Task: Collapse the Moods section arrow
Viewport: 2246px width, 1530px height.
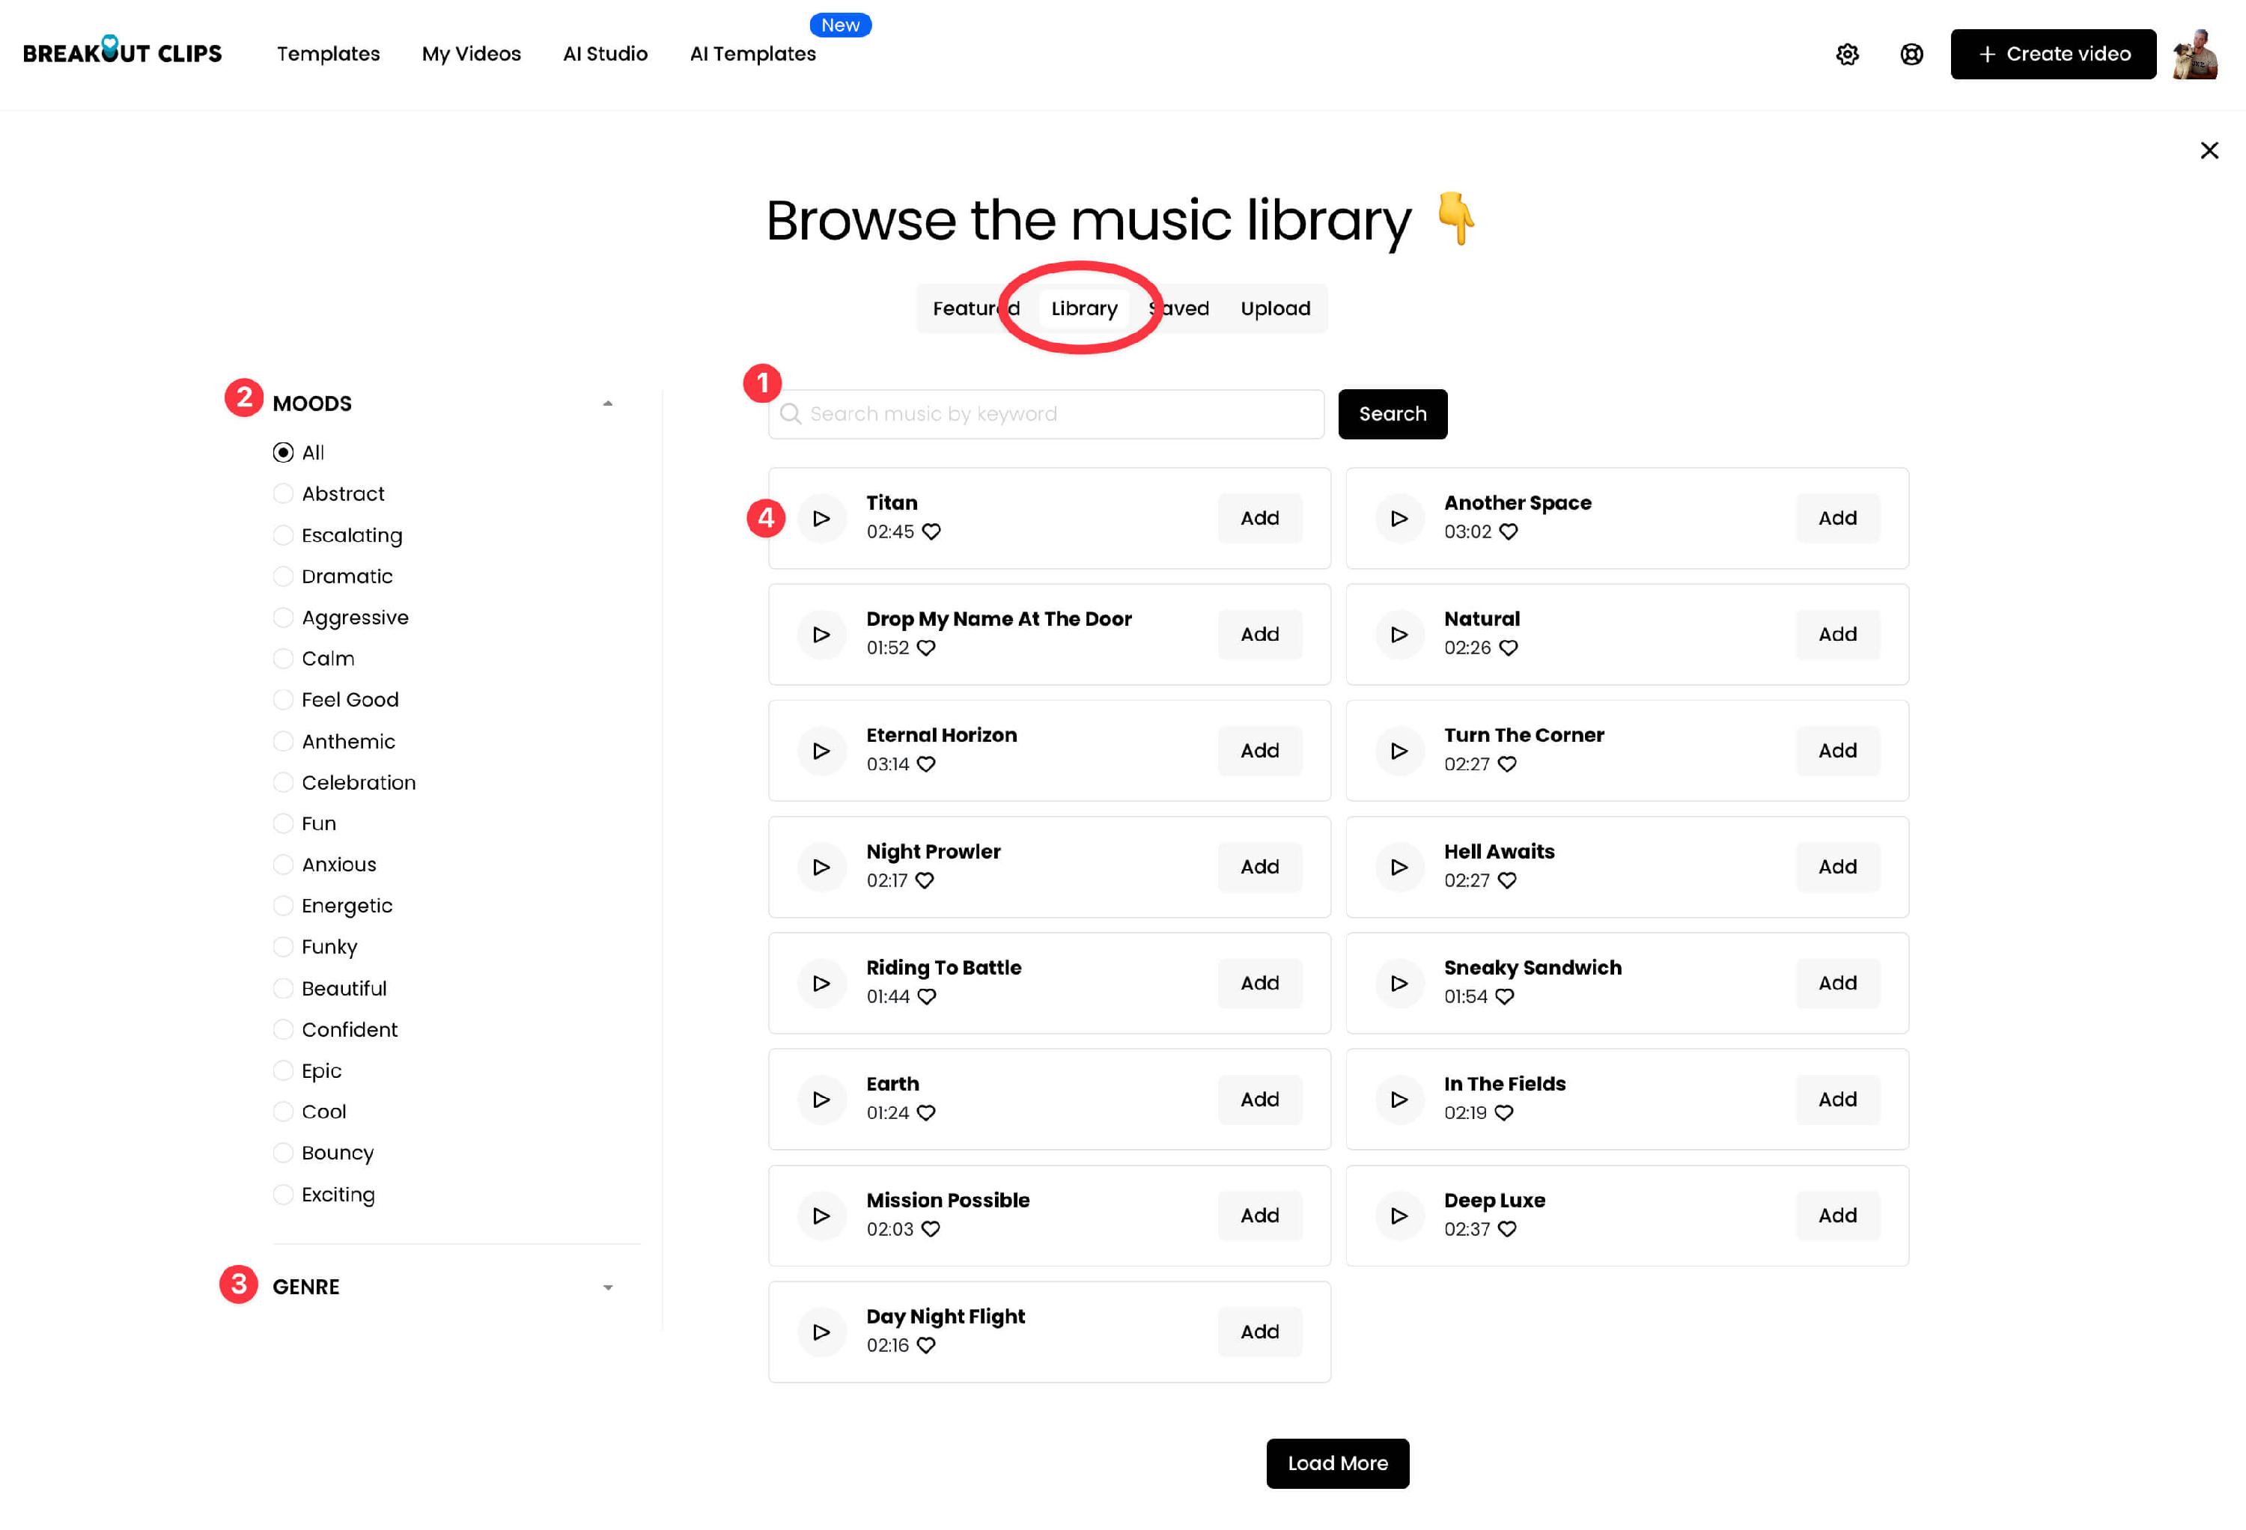Action: [607, 403]
